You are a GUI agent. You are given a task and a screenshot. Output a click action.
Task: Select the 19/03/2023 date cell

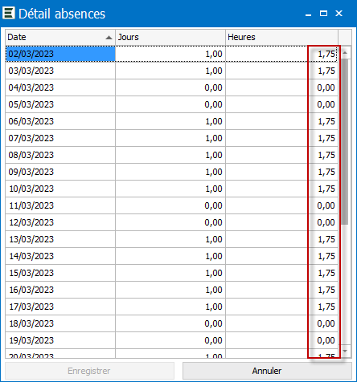pos(60,340)
